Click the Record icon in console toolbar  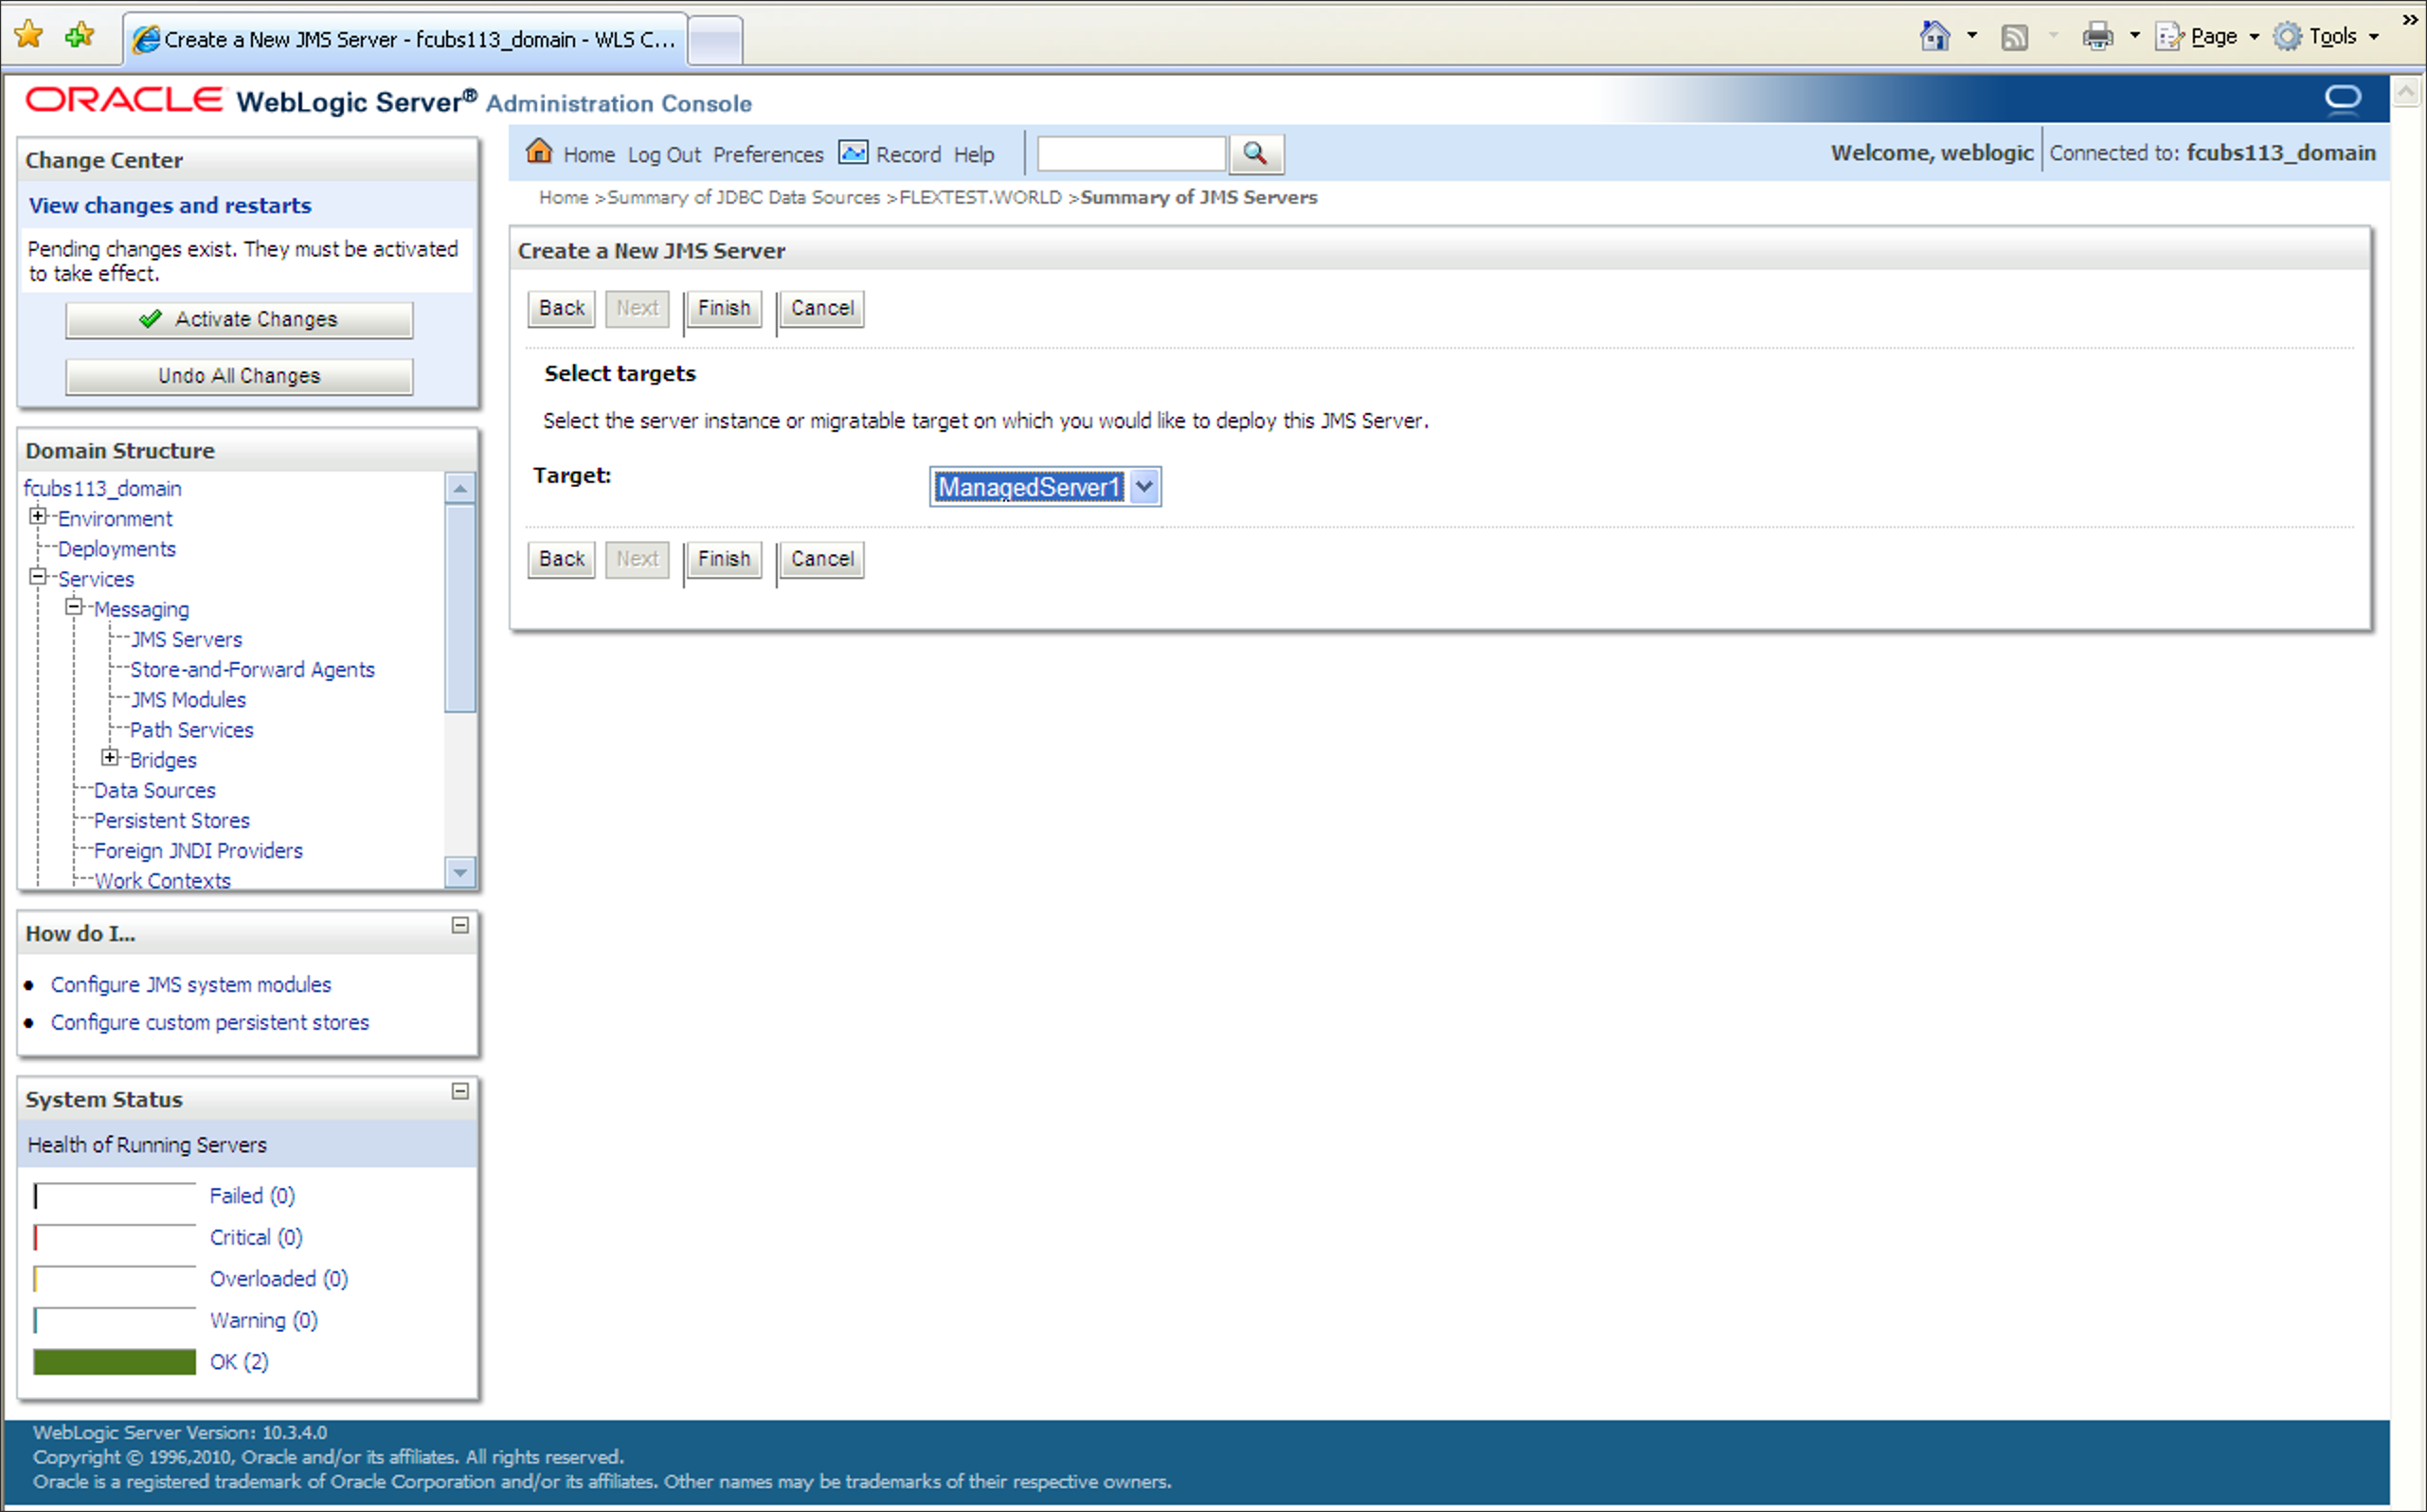(852, 152)
